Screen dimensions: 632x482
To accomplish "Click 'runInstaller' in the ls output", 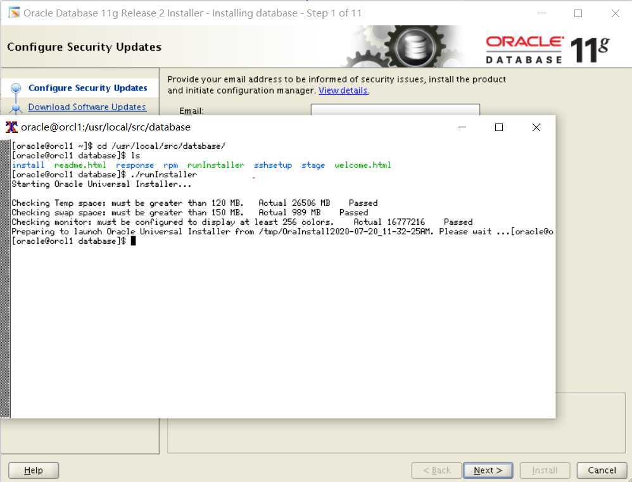I will click(215, 165).
